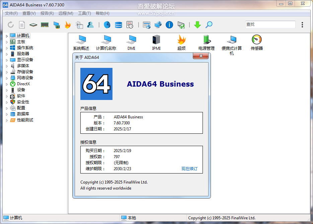313x224 pixels.
Task: Click the 64 logo in the About dialog
Action: (96, 84)
